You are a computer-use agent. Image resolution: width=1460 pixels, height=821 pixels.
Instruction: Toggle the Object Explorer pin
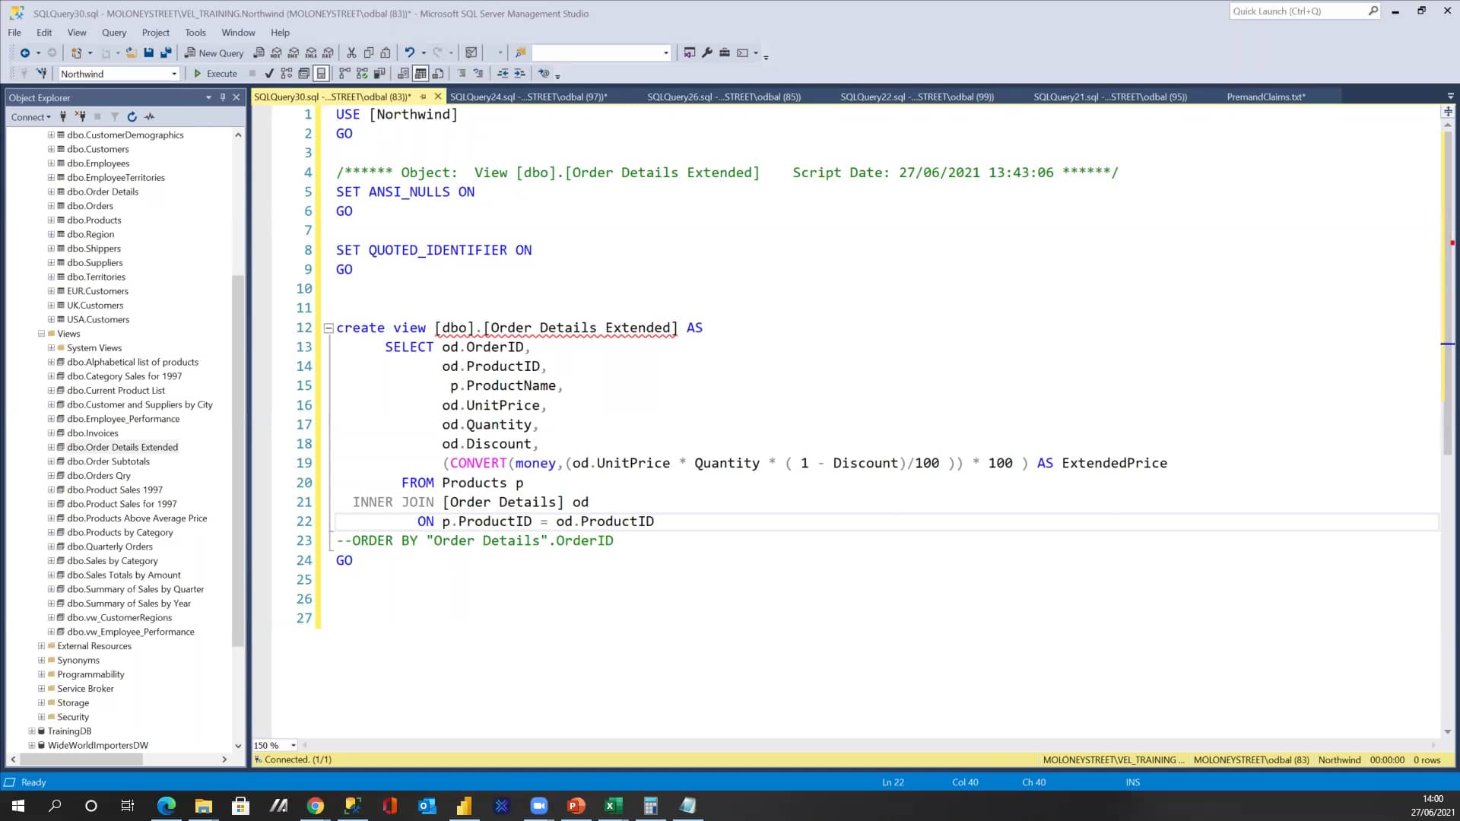[222, 97]
